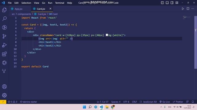
Task: Open the Edit menu
Action: point(16,3)
